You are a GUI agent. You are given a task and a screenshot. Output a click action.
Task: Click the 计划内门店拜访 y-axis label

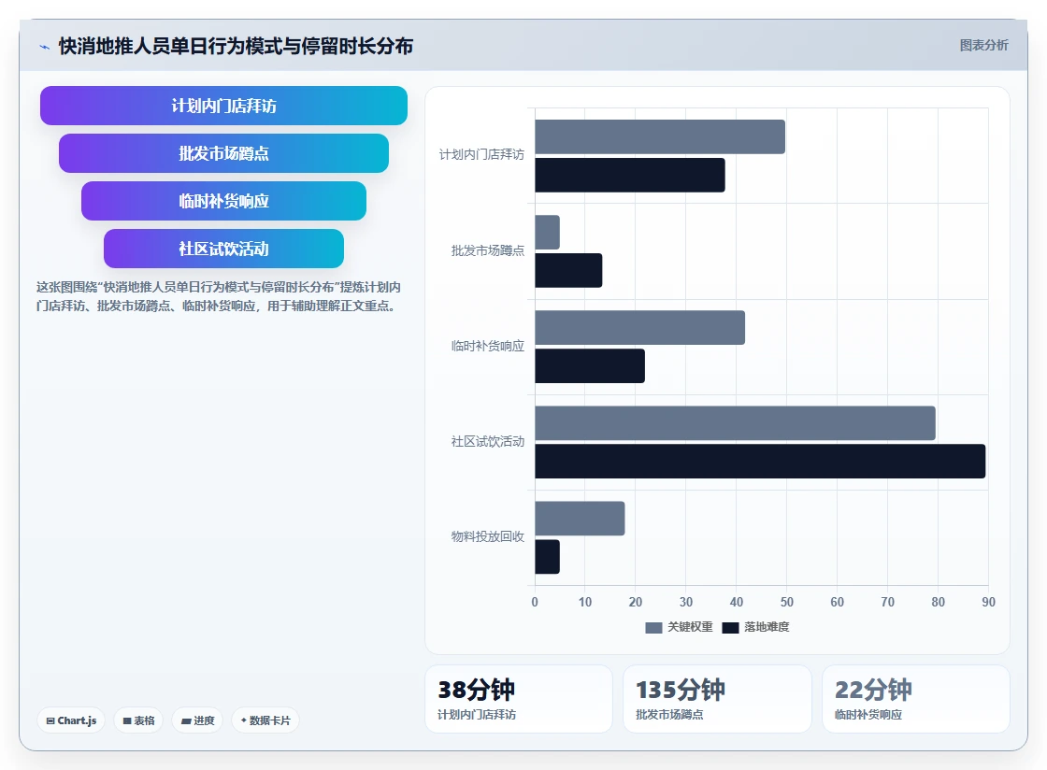point(481,155)
